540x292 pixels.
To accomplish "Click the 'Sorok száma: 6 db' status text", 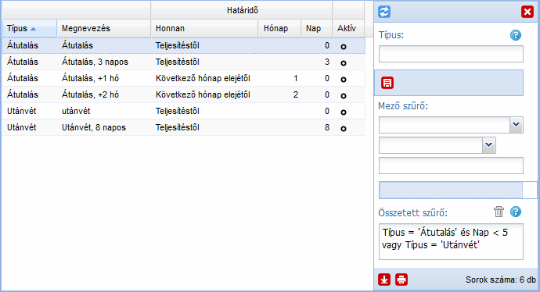I will (x=501, y=280).
